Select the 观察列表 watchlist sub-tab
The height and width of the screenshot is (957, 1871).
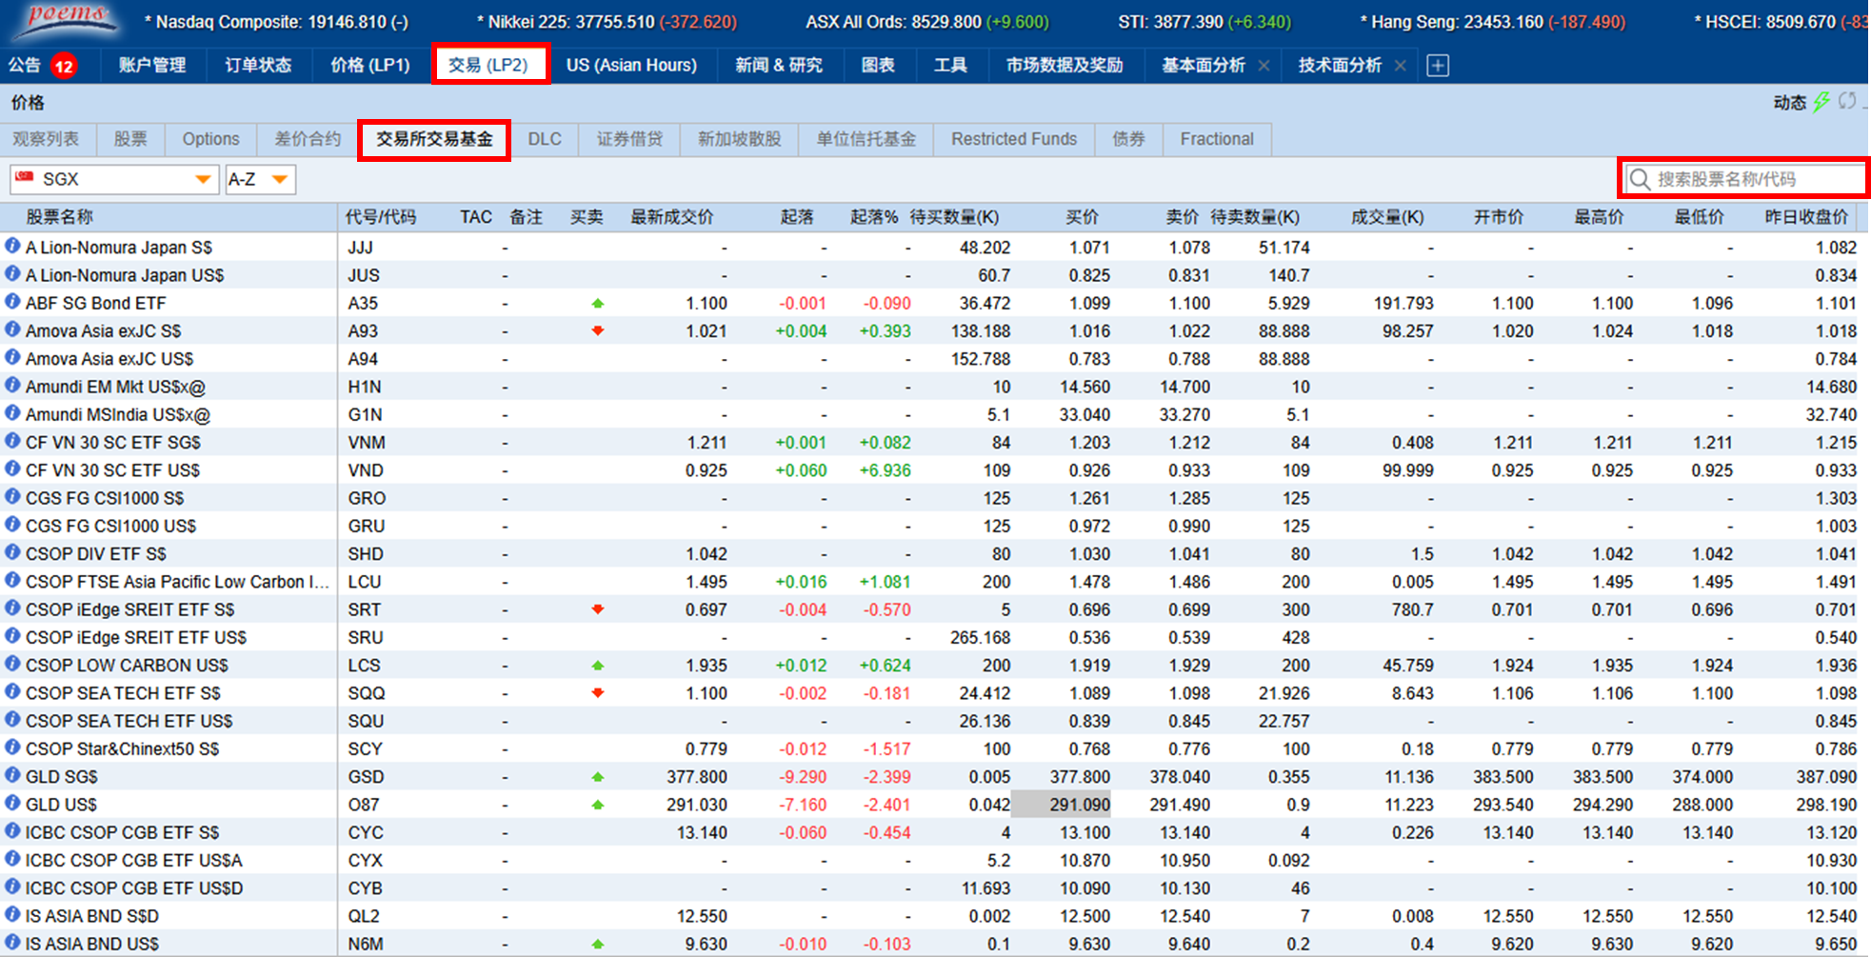[x=46, y=139]
